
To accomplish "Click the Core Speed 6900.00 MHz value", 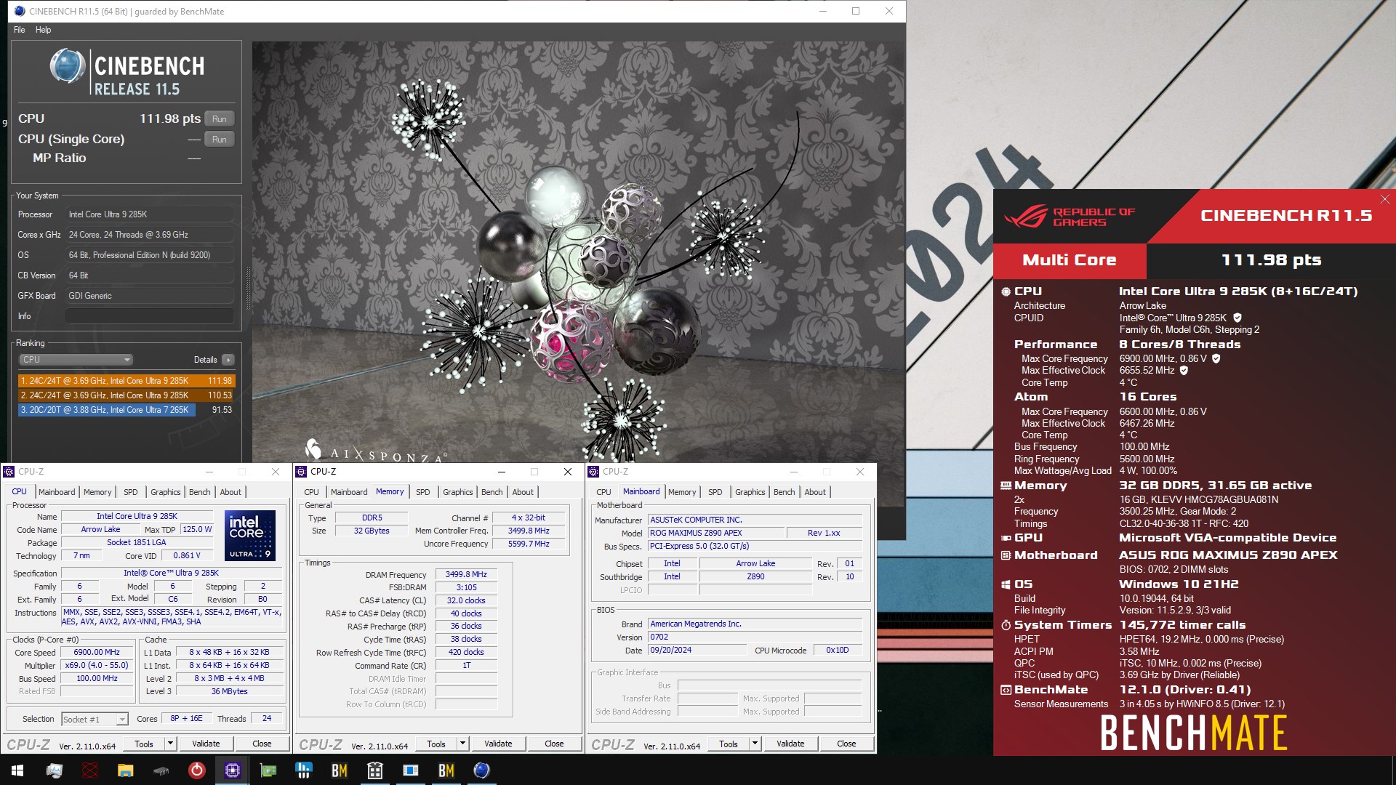I will pyautogui.click(x=97, y=653).
